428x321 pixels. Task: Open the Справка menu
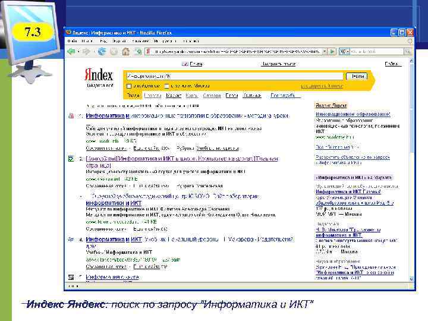point(191,41)
